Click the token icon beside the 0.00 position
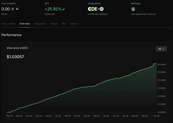Screen dimensions: 173x123 pos(12,9)
